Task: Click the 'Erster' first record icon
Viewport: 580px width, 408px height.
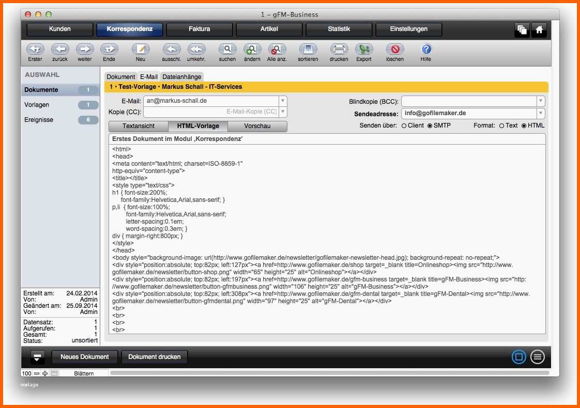Action: pos(35,49)
